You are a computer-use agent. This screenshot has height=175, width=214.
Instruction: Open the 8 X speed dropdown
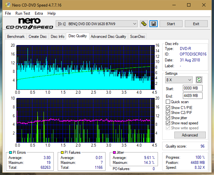tap(179, 80)
